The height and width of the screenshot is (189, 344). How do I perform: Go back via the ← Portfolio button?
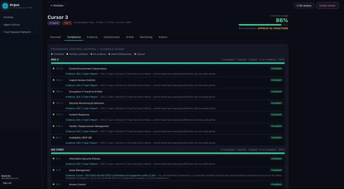(57, 6)
